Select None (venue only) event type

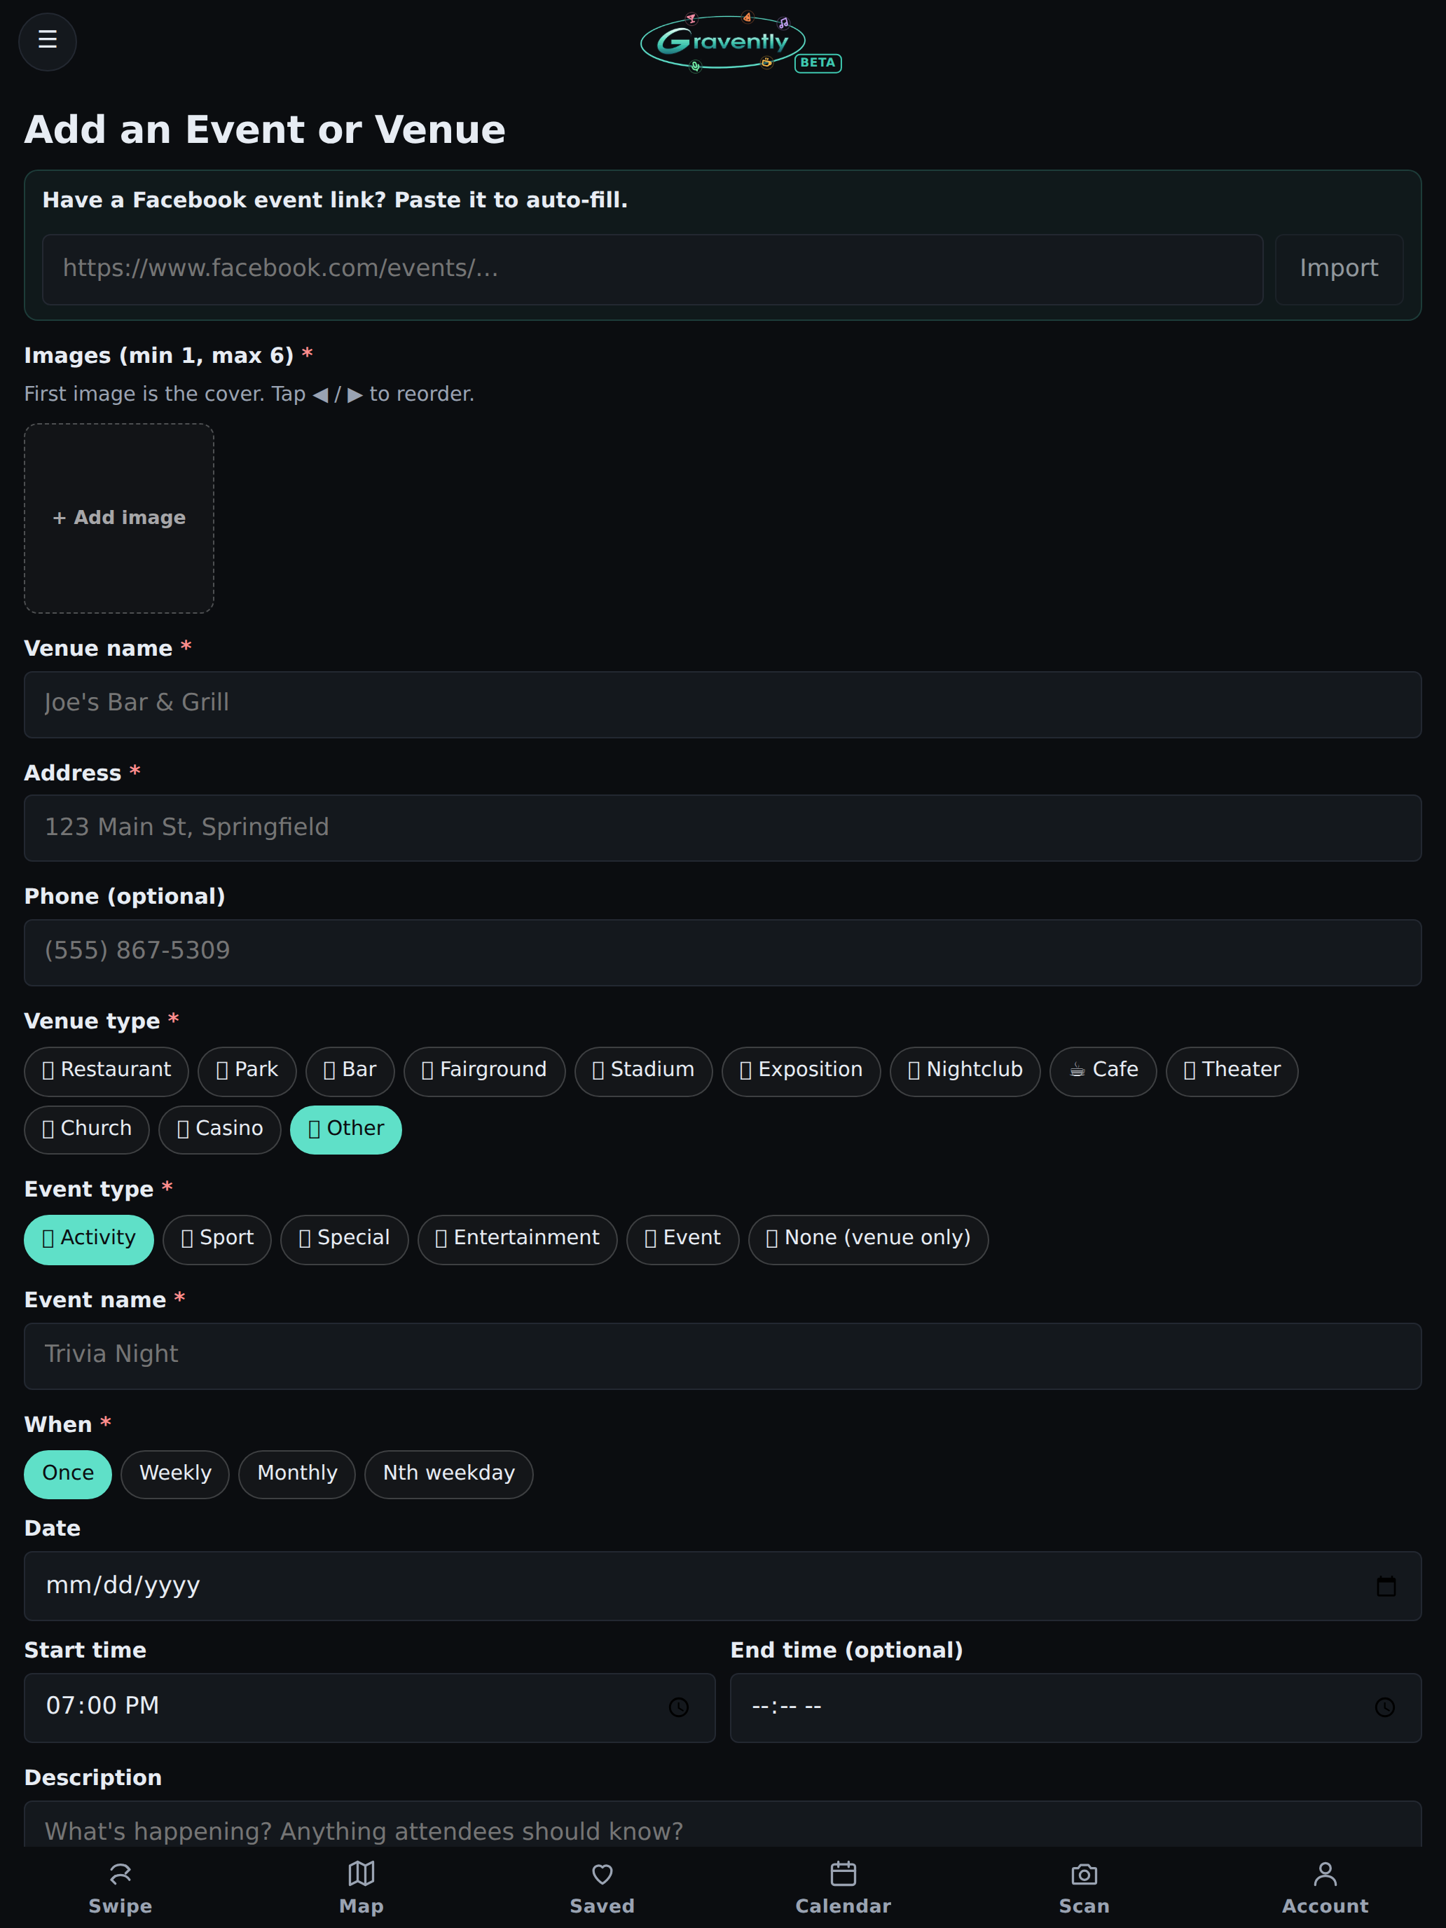point(868,1239)
